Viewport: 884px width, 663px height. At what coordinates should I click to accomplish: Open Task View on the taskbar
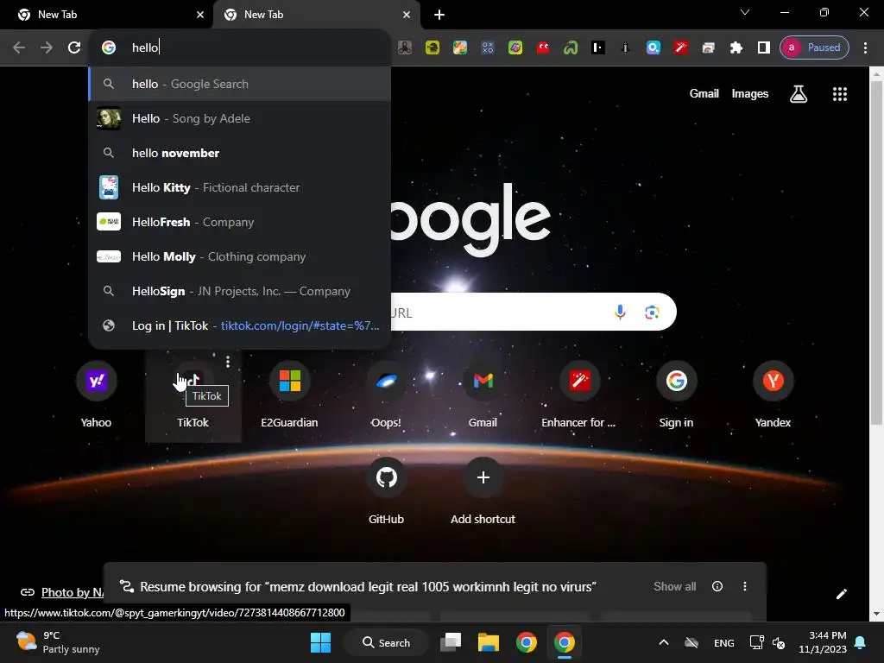click(451, 642)
